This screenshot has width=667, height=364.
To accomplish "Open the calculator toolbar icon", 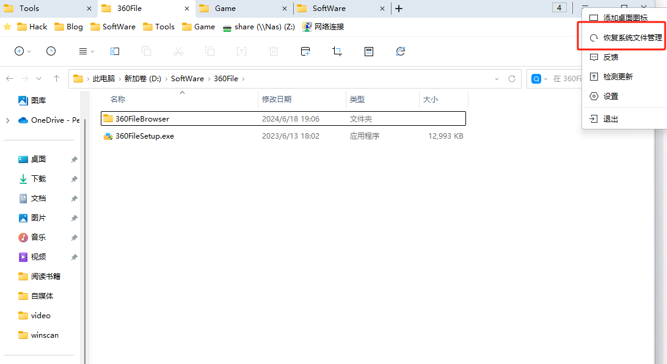I will (369, 51).
